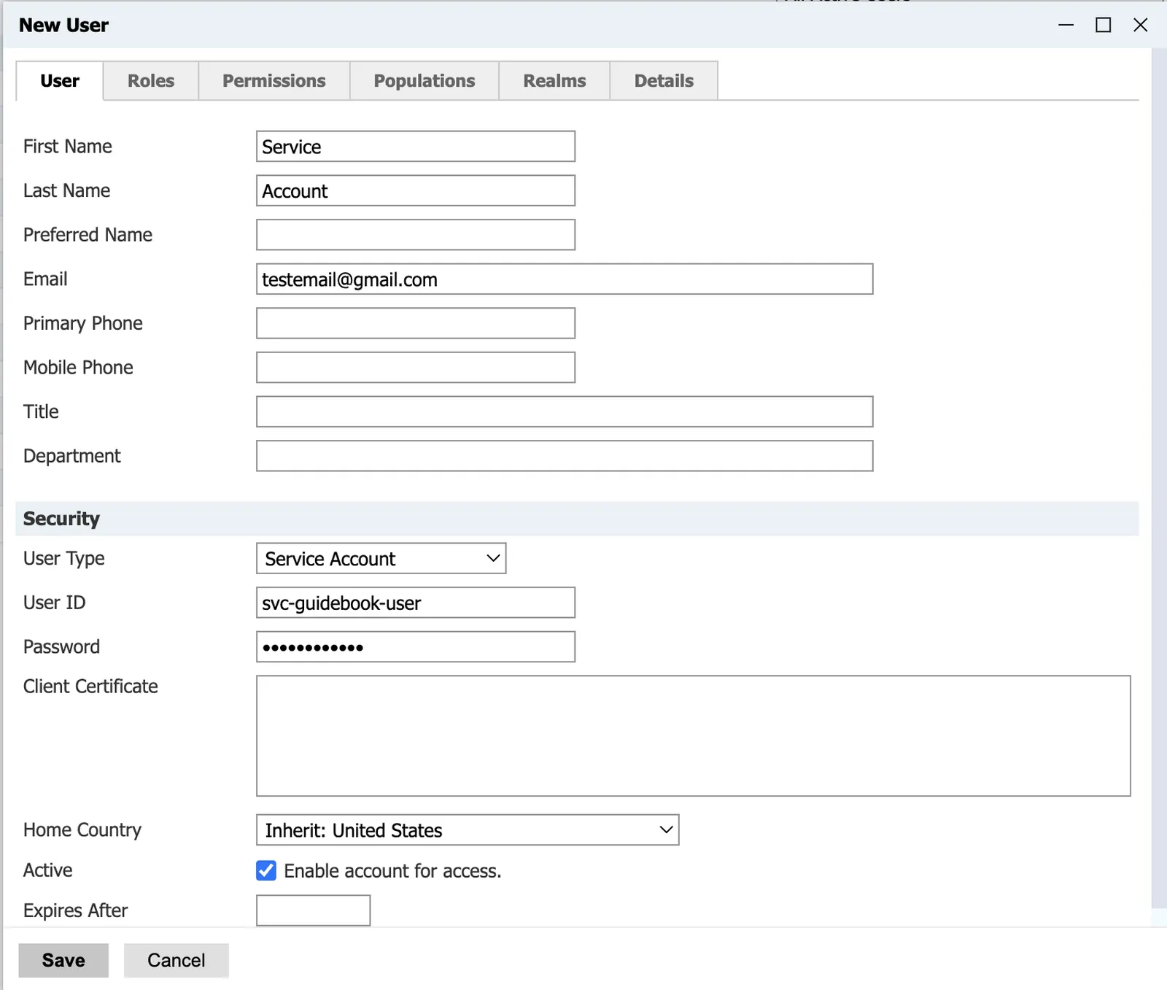Click the User ID field
Image resolution: width=1167 pixels, height=990 pixels.
coord(416,603)
